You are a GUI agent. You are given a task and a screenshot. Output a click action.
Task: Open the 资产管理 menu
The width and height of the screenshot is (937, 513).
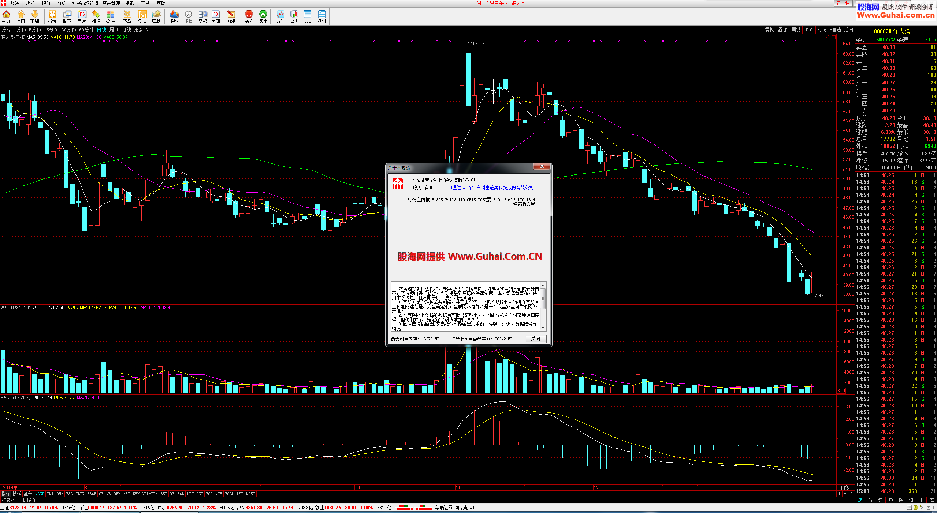point(111,3)
